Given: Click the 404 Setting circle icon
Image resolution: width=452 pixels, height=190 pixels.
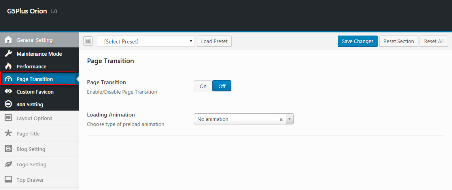Looking at the screenshot, I should tap(8, 104).
